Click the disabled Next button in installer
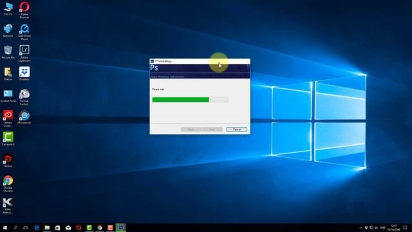 [x=212, y=130]
